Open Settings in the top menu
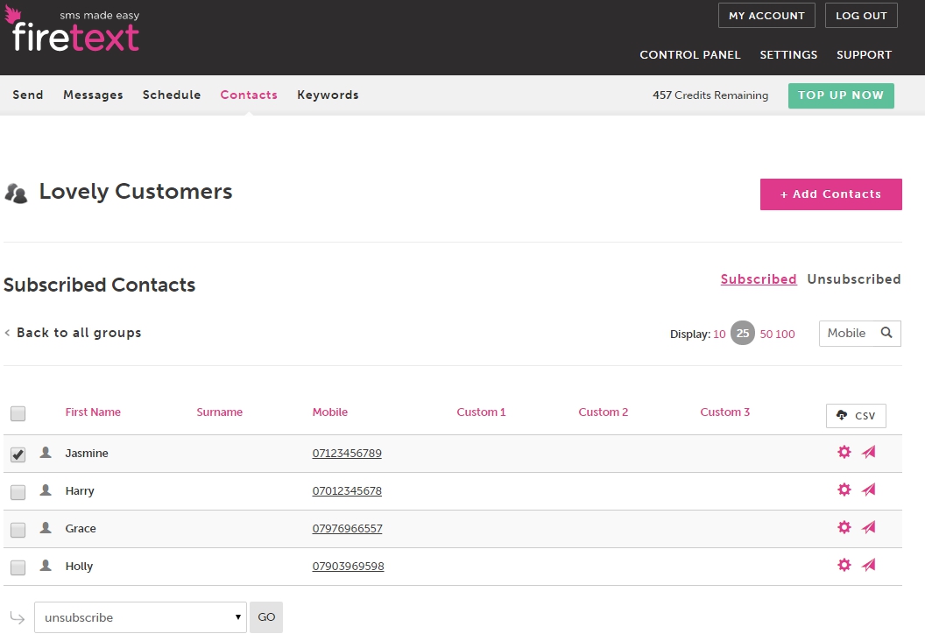Viewport: 925px width, 634px height. (788, 55)
